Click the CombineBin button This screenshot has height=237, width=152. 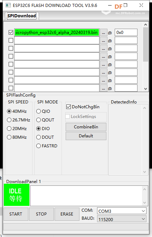86,127
